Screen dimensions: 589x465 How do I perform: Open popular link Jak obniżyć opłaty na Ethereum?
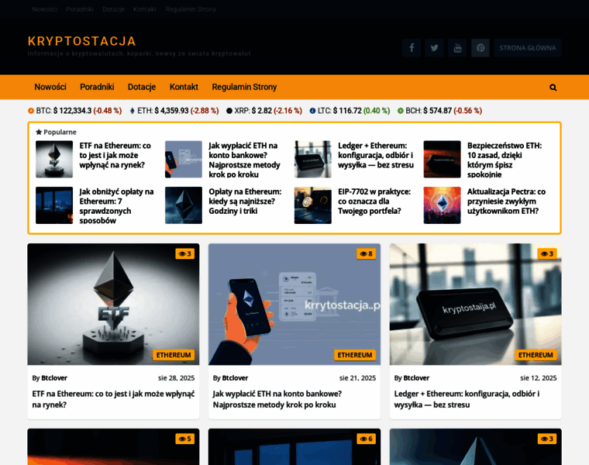[x=116, y=206]
